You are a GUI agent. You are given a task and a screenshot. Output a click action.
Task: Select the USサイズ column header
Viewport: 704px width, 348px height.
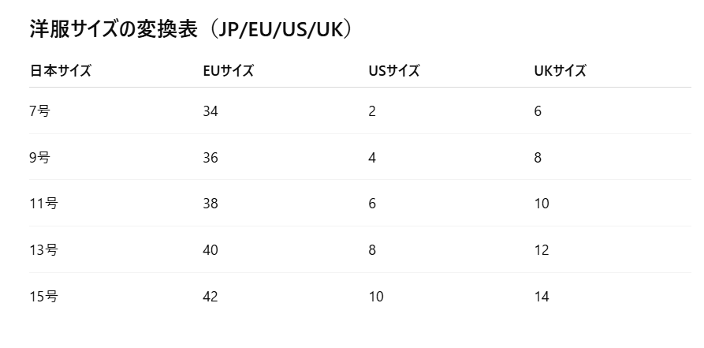pyautogui.click(x=393, y=71)
